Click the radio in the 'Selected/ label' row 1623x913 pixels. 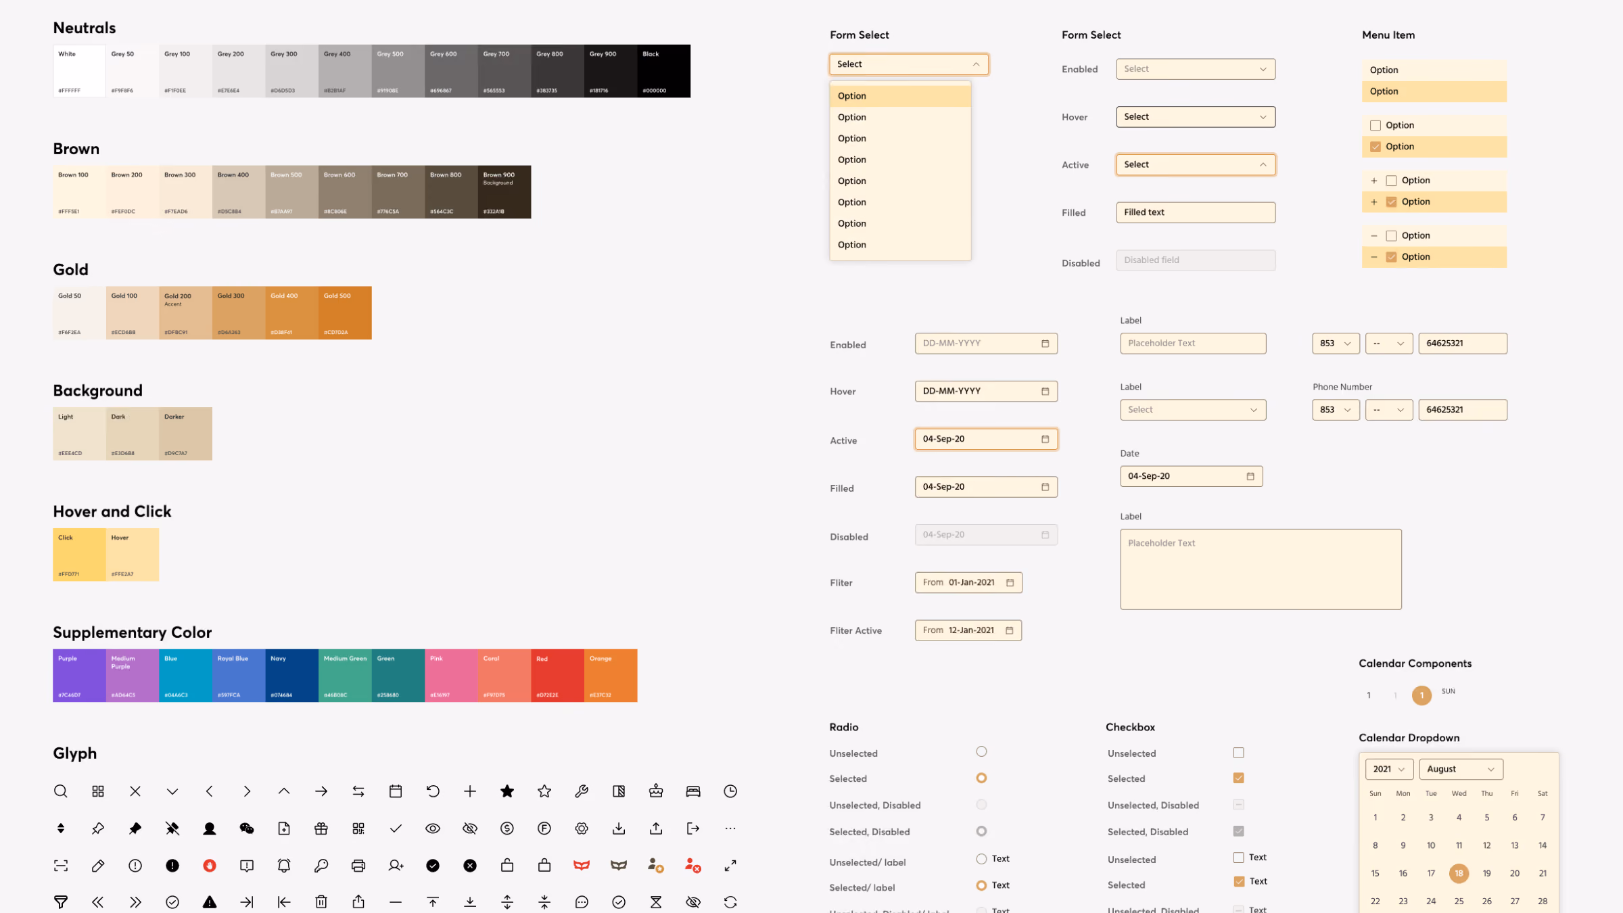[981, 885]
